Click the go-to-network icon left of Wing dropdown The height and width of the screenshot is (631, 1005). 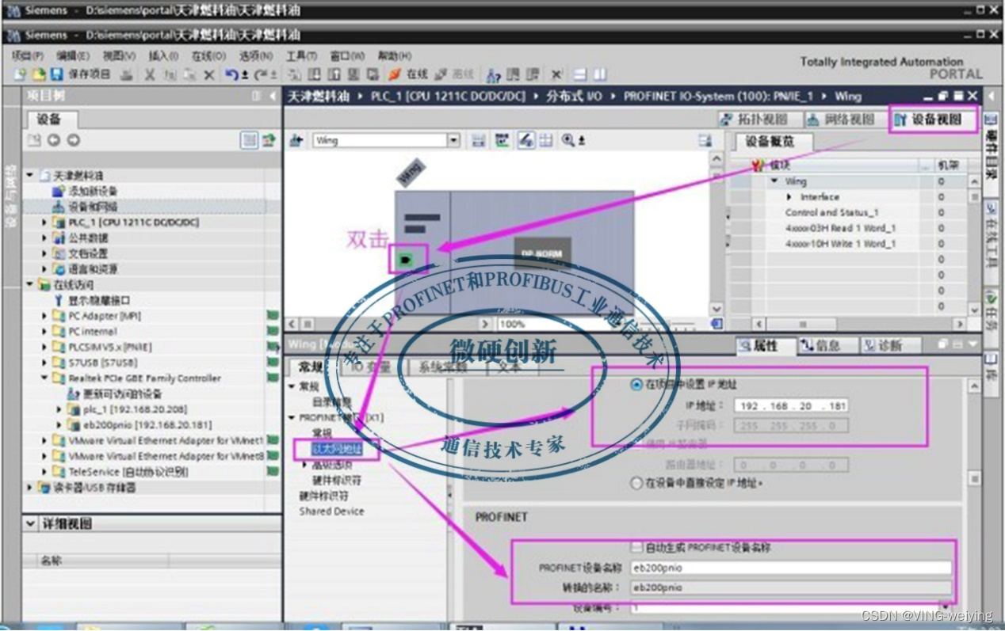[296, 140]
